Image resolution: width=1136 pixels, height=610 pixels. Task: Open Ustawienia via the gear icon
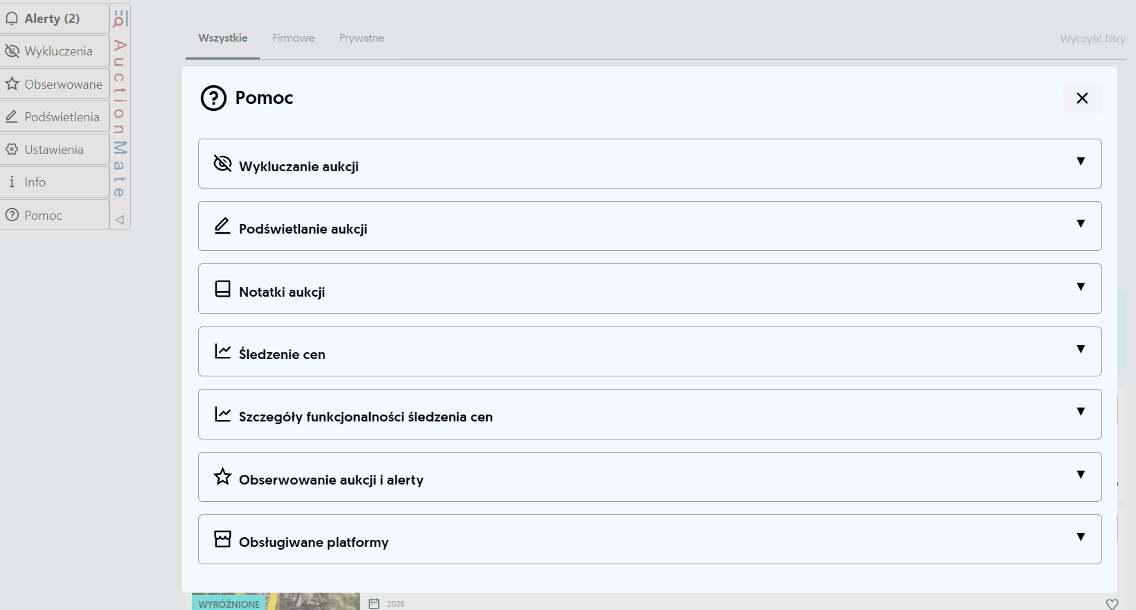pyautogui.click(x=12, y=149)
